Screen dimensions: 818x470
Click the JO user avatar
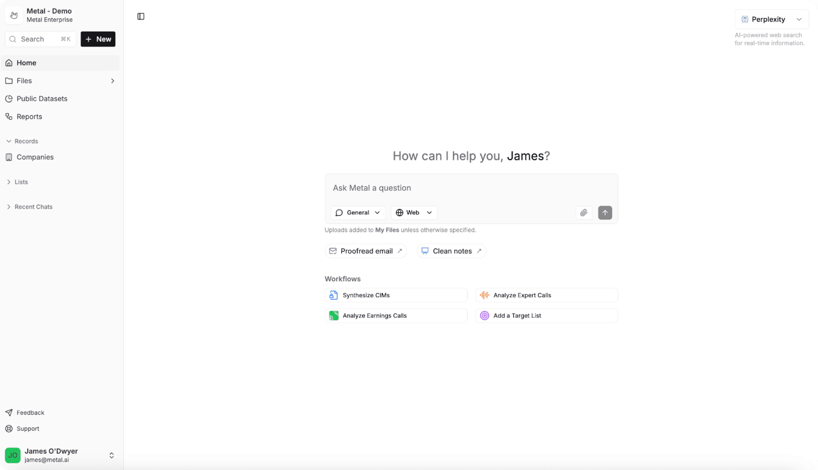click(13, 455)
